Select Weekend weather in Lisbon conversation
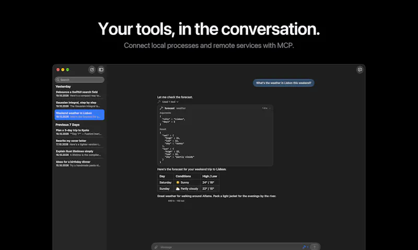Viewport: 418px width, 250px height. (x=79, y=115)
